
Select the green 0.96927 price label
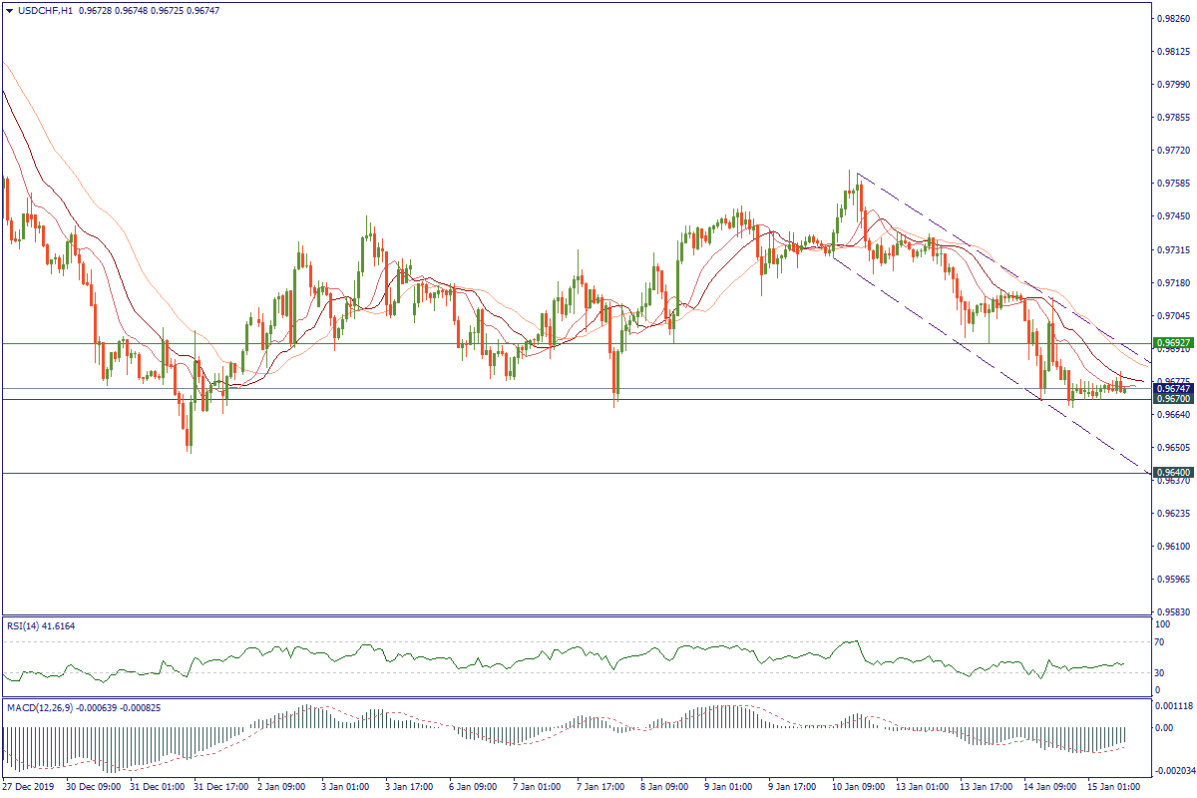(x=1172, y=342)
